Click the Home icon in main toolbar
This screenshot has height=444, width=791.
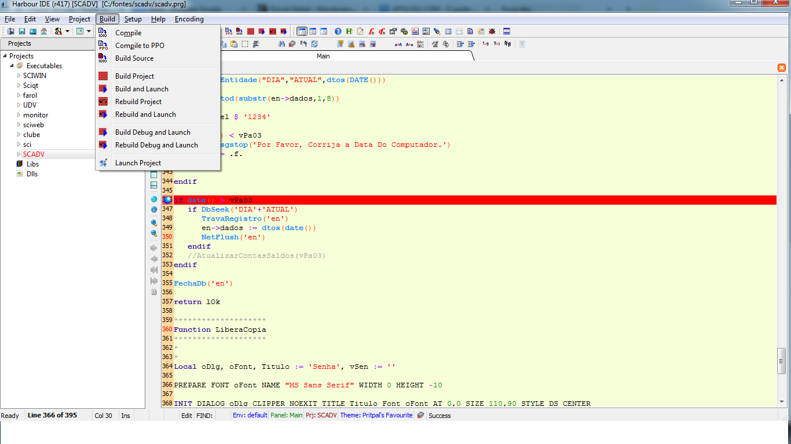pyautogui.click(x=43, y=31)
